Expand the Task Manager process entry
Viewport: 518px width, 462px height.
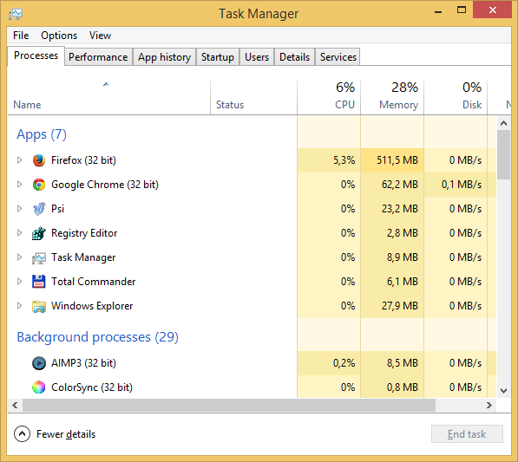tap(19, 257)
